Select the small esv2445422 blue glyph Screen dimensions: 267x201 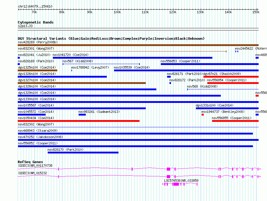236,51
